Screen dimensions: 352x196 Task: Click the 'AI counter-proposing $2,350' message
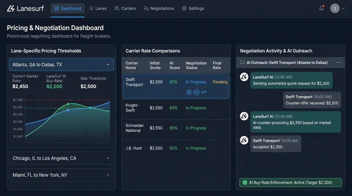coord(296,122)
